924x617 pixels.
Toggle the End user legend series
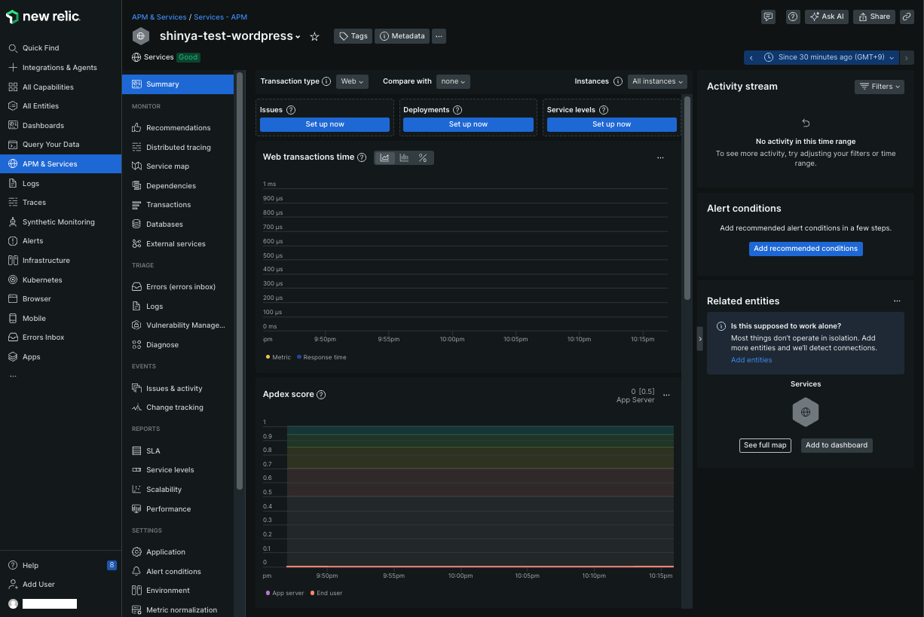326,593
